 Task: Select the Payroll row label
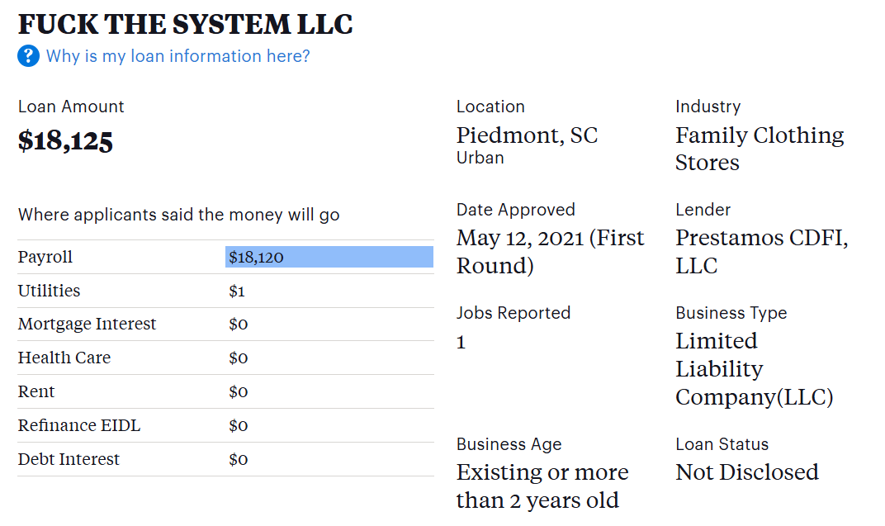point(45,257)
